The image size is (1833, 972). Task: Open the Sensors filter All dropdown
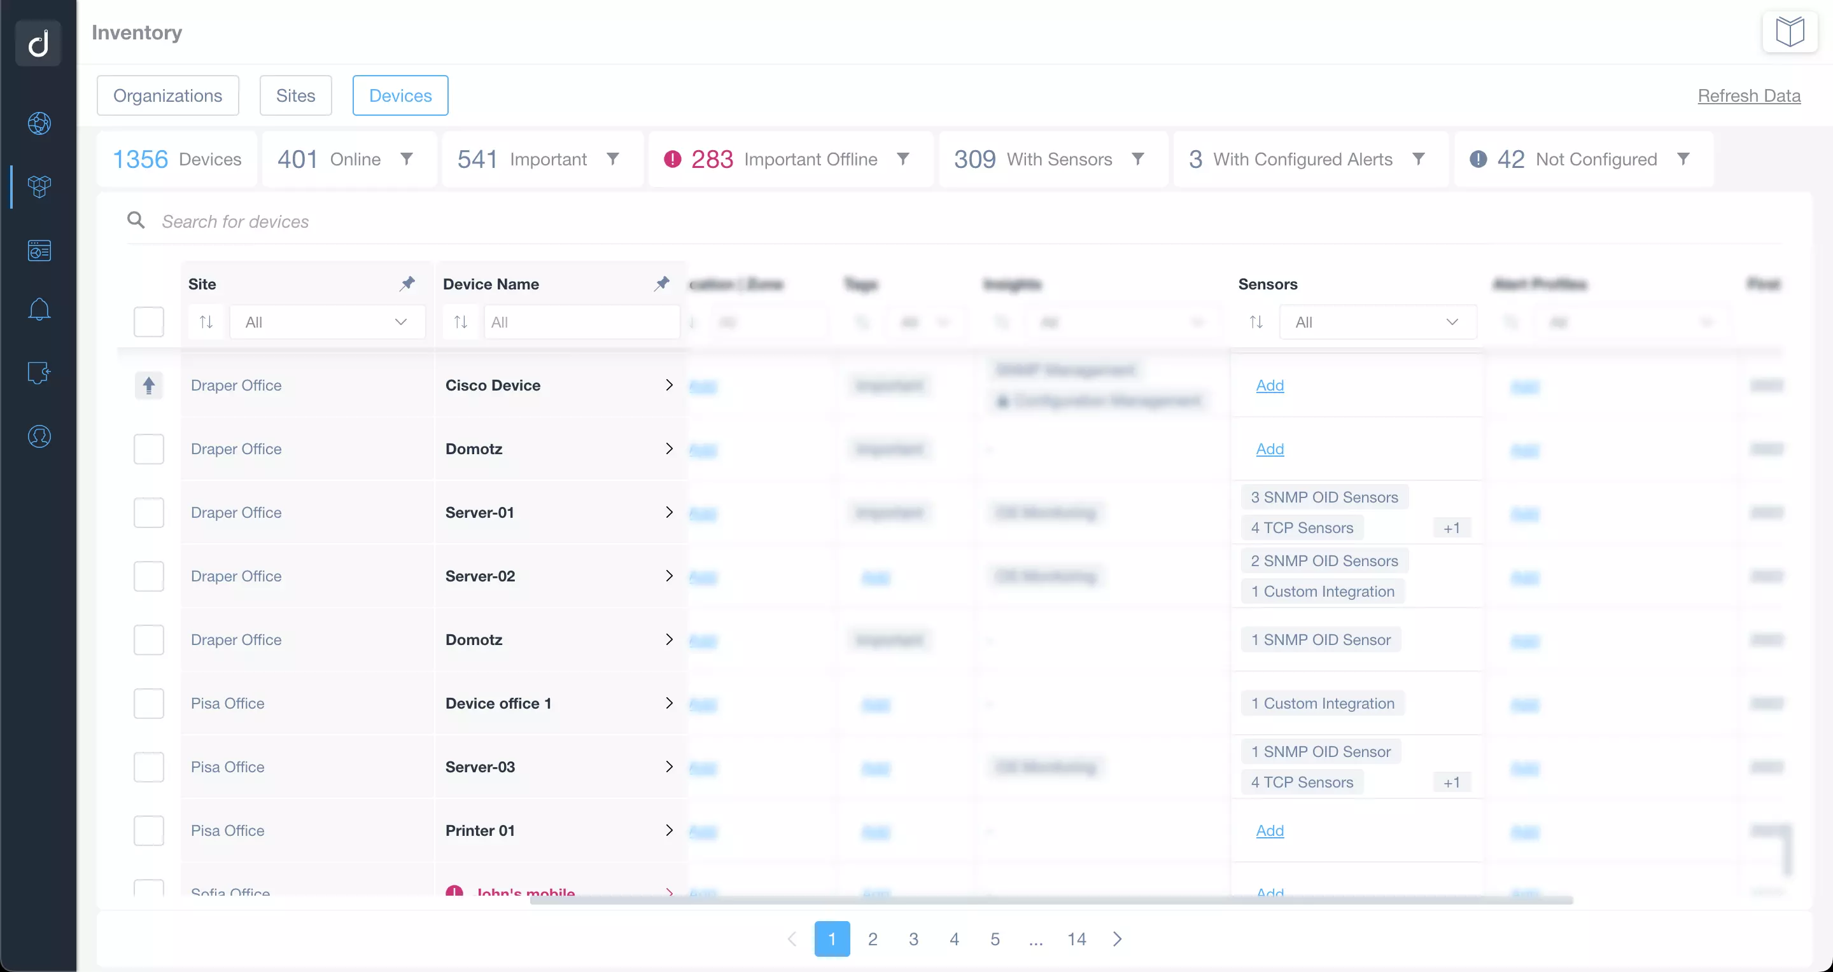coord(1377,322)
